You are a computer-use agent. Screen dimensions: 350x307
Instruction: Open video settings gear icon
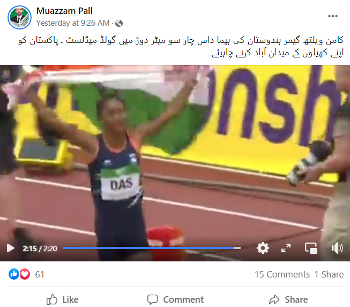(263, 248)
